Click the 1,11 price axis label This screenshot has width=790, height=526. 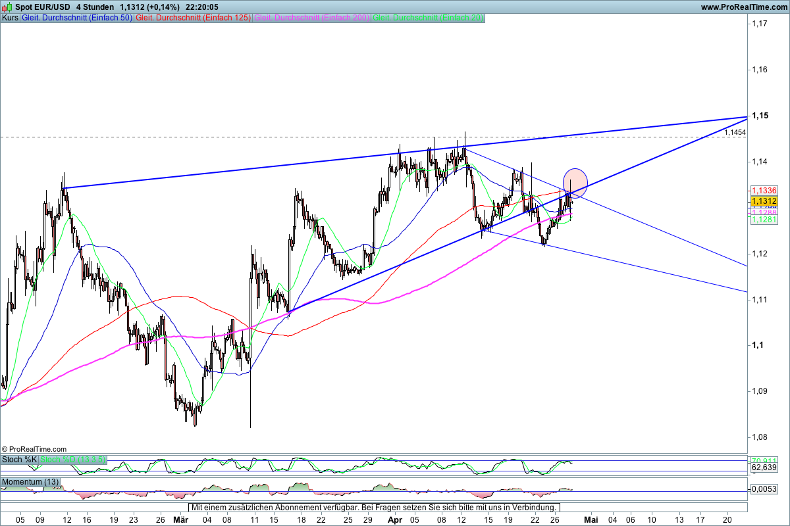(x=760, y=300)
